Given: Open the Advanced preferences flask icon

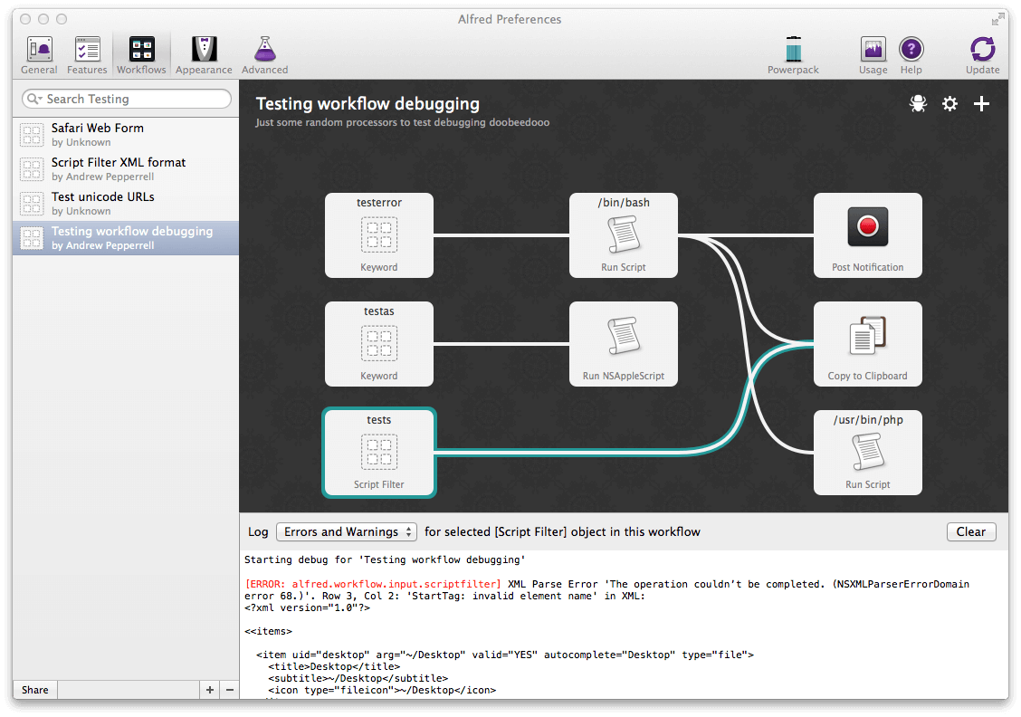Looking at the screenshot, I should 264,53.
